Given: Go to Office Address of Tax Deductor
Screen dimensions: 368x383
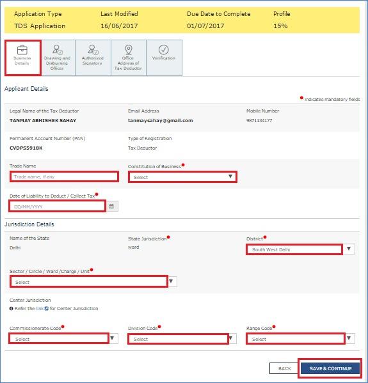Looking at the screenshot, I should 129,58.
